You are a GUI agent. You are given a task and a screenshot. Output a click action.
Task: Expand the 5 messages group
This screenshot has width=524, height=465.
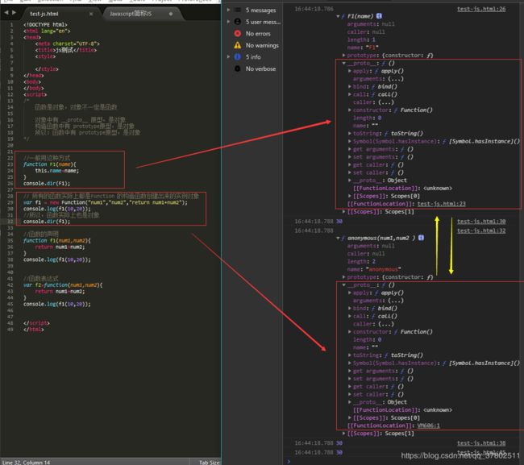(229, 10)
